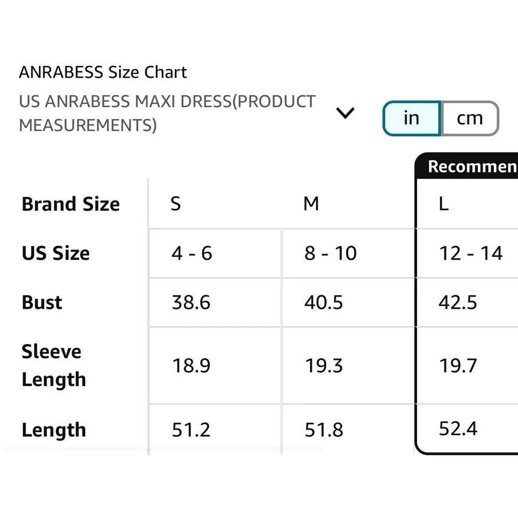Click the 40.5 bust measurement
The width and height of the screenshot is (518, 518).
tap(324, 303)
